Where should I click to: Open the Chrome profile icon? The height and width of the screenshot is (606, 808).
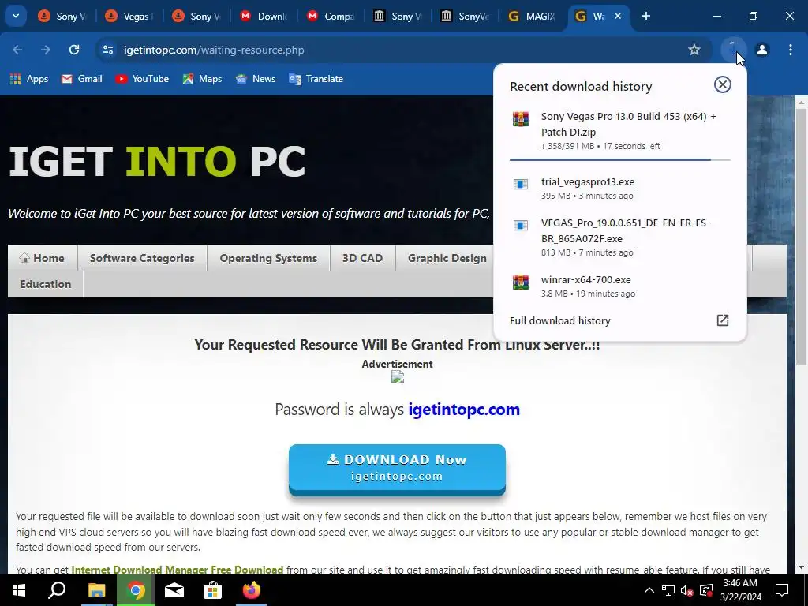[762, 50]
